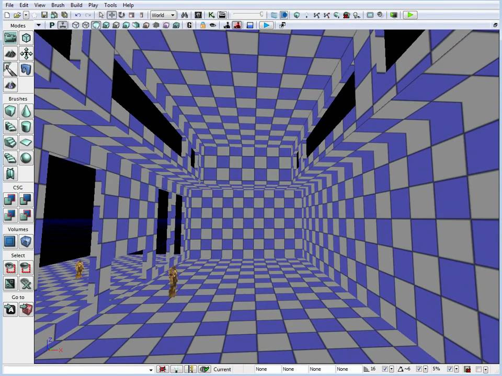
Task: Switch viewport to Brush Wireframe view mode
Action: [75, 25]
